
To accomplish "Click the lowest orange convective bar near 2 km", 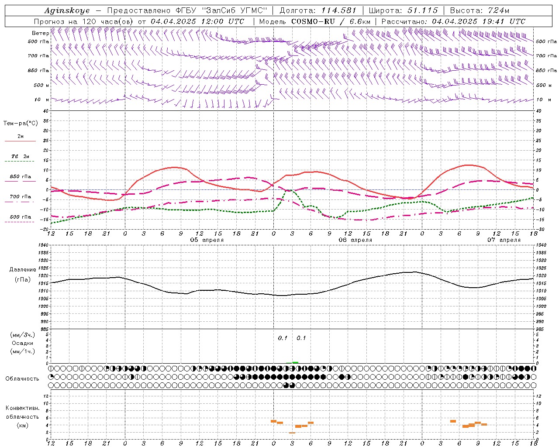I will pyautogui.click(x=292, y=433).
